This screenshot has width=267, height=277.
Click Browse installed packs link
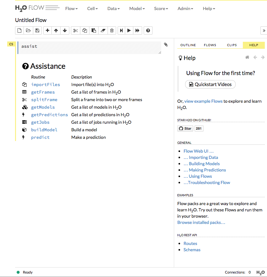click(201, 222)
